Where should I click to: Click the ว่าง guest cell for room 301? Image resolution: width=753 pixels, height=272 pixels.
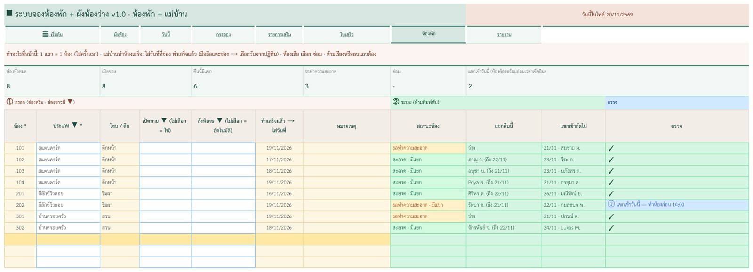504,216
